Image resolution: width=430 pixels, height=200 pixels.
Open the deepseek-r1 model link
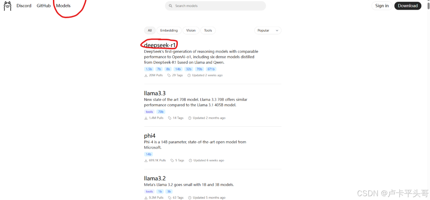(160, 45)
